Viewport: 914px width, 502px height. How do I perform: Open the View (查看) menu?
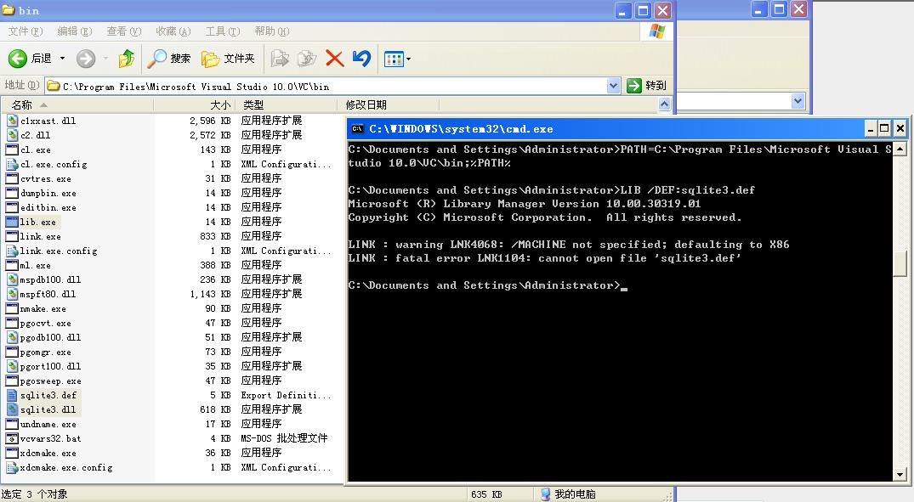coord(123,31)
